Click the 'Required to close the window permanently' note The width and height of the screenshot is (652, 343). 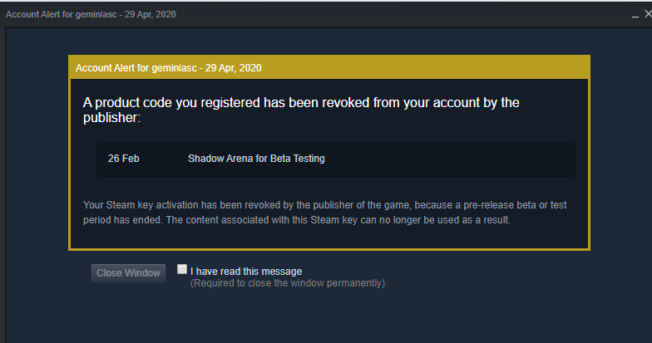tap(287, 283)
